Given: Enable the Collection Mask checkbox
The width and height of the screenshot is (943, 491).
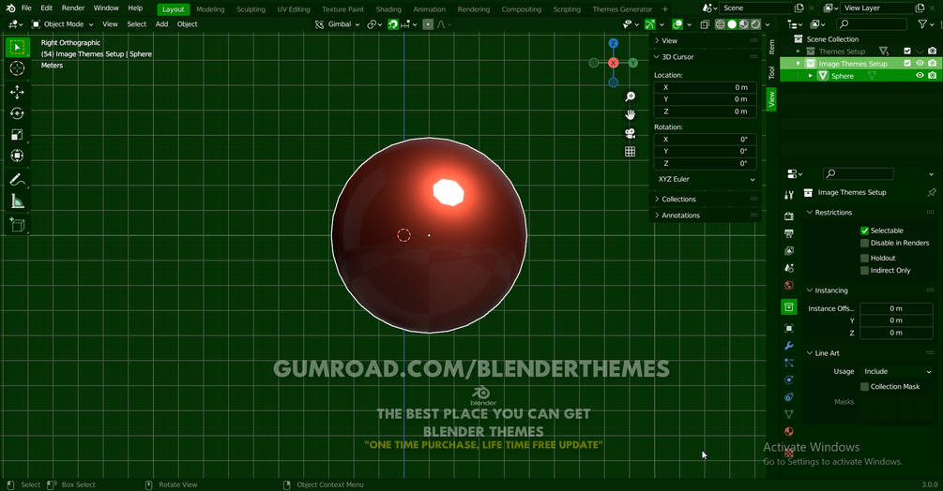Looking at the screenshot, I should 864,387.
